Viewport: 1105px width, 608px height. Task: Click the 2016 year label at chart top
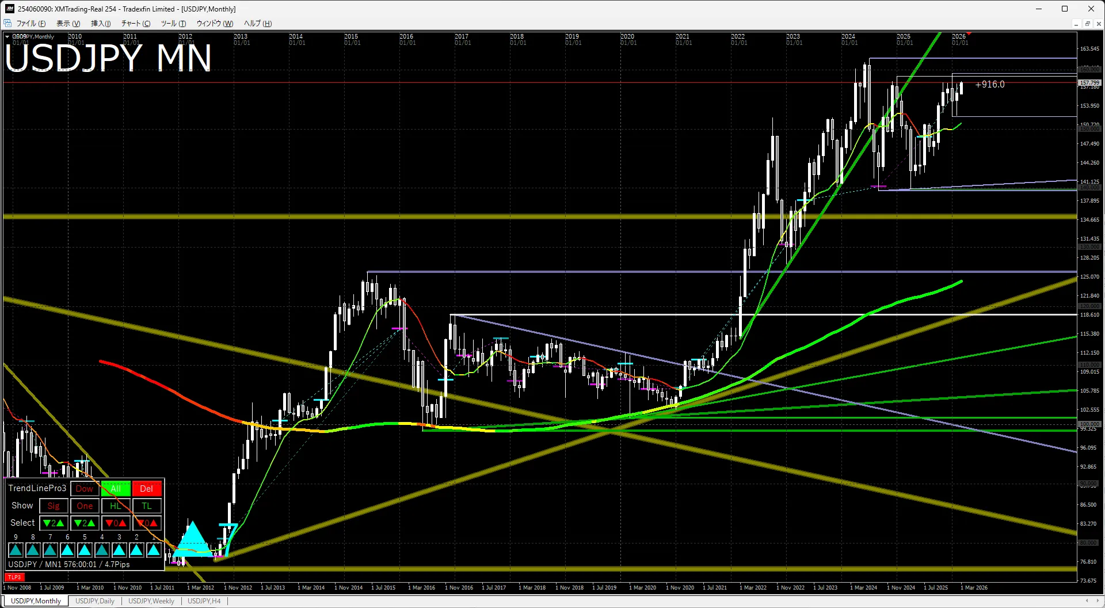pos(406,36)
